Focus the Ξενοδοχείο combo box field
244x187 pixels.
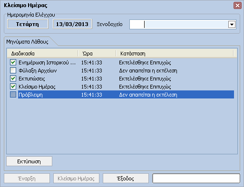(x=183, y=25)
